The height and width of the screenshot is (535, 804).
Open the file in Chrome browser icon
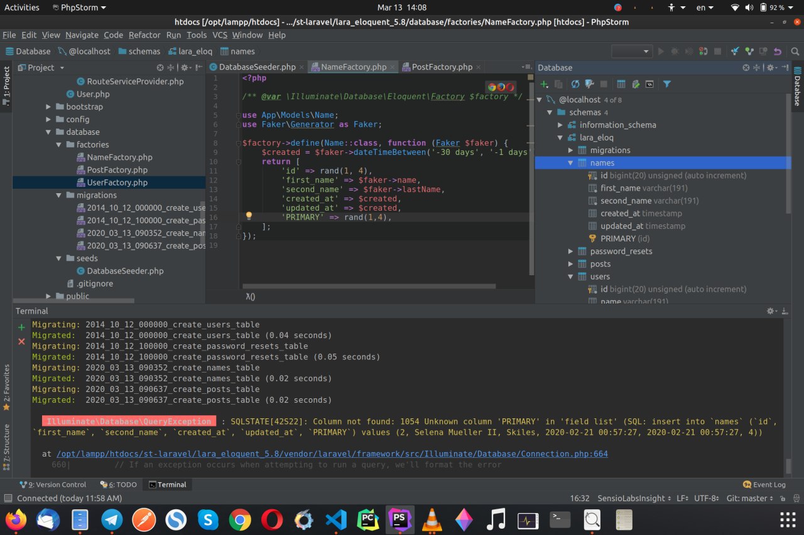[x=492, y=87]
